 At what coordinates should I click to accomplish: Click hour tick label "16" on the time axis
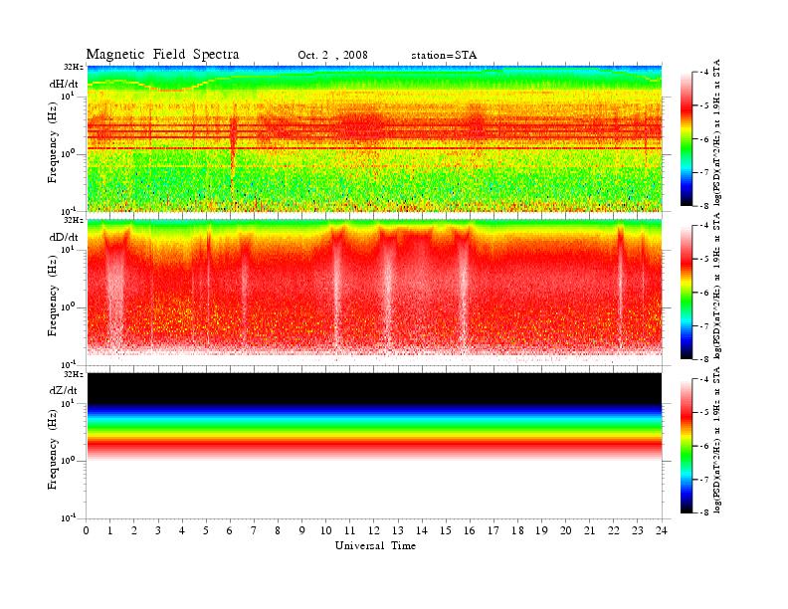[470, 531]
